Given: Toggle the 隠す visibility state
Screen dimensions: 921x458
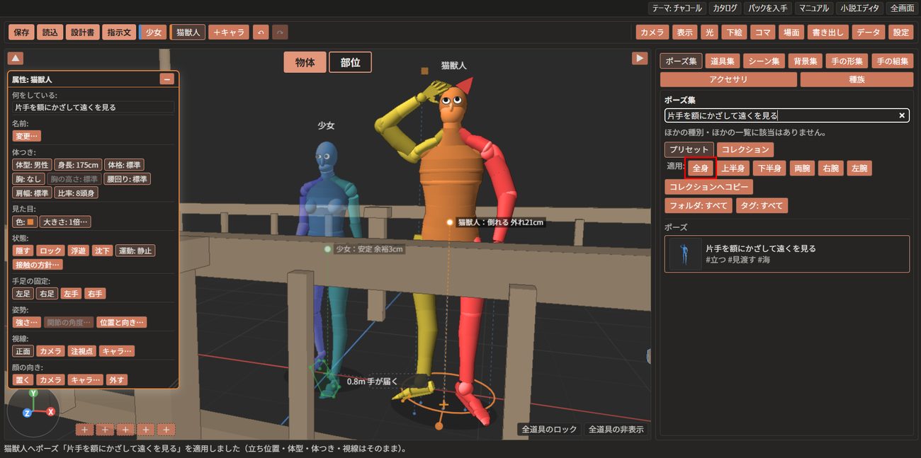Looking at the screenshot, I should 23,251.
